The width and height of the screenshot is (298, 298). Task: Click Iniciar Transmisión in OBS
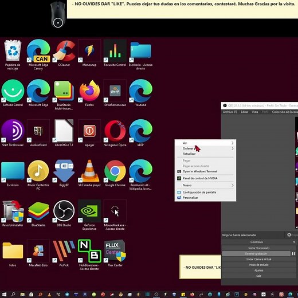258,248
